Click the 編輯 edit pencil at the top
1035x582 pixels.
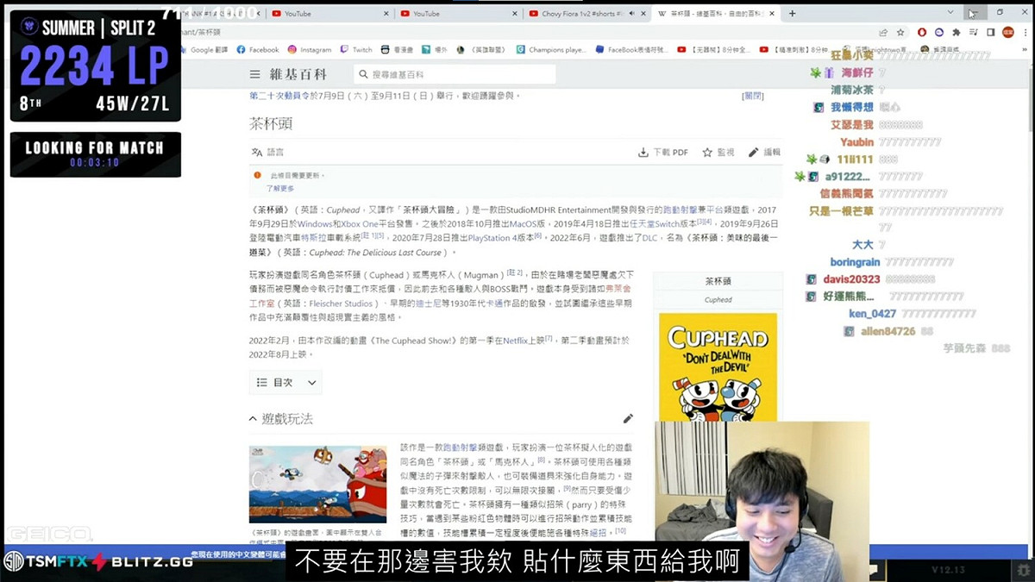pos(764,152)
